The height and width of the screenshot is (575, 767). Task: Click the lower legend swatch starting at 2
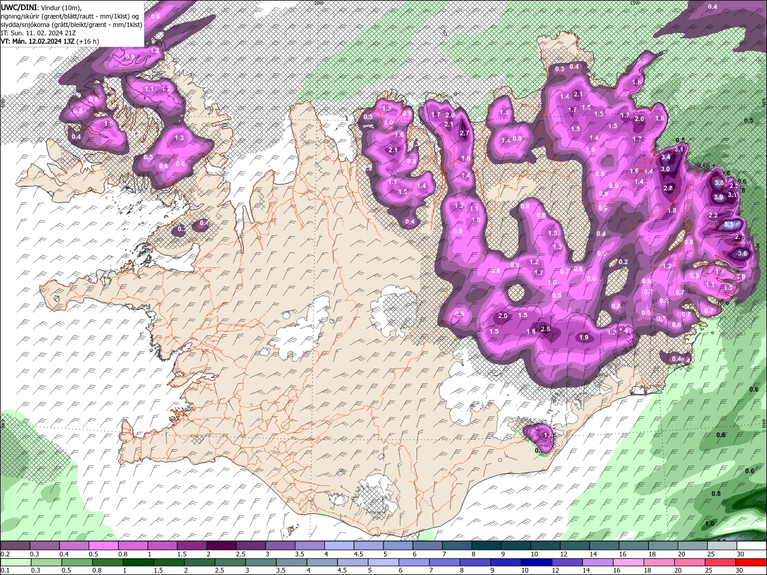click(x=199, y=562)
